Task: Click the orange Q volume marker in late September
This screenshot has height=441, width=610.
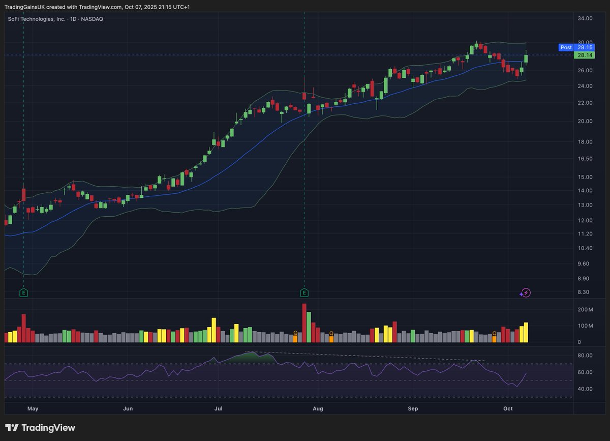Action: [x=494, y=333]
